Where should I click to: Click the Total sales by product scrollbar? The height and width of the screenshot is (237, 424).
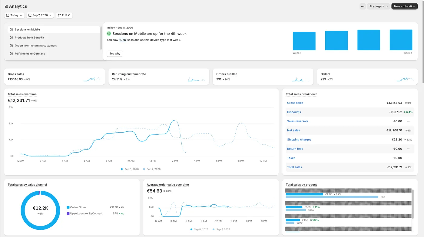[x=413, y=204]
